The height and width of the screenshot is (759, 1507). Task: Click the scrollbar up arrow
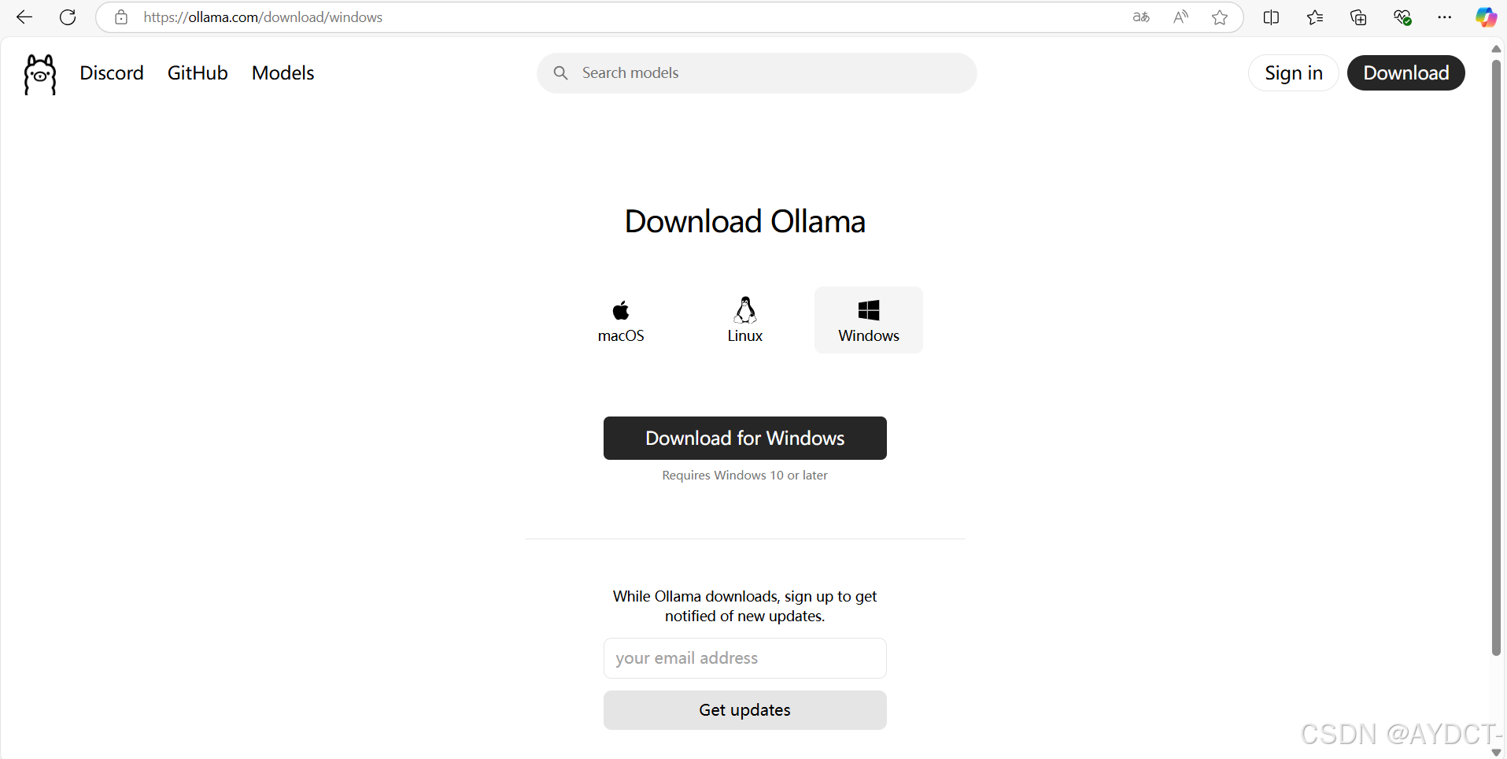pos(1497,49)
